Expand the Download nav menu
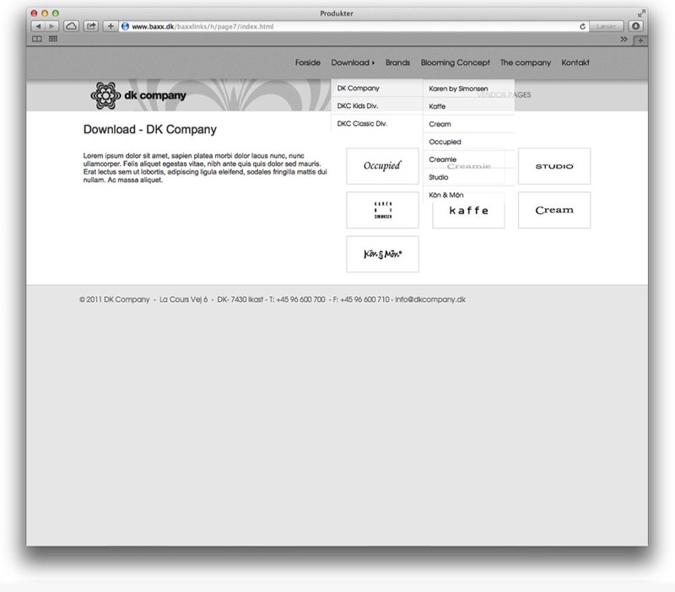The height and width of the screenshot is (592, 675). click(x=353, y=62)
